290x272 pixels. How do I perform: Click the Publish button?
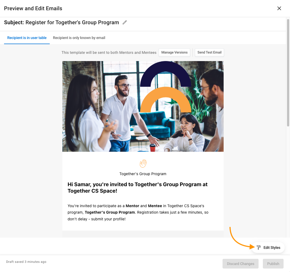273,264
